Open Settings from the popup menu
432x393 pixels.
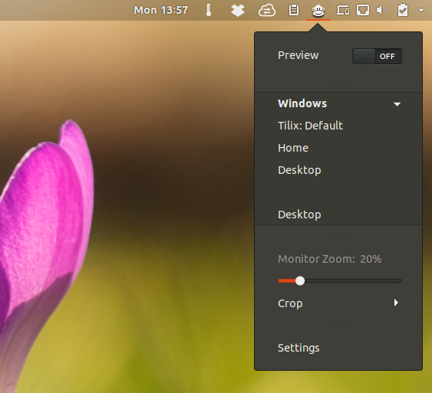(x=338, y=348)
